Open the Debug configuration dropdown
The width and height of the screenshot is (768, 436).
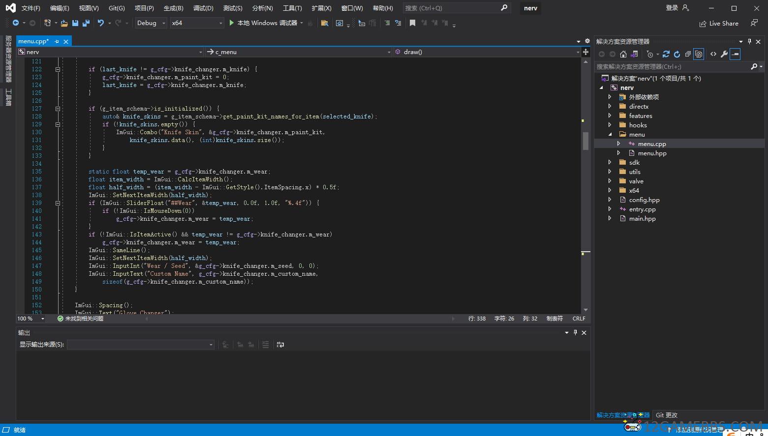click(151, 23)
